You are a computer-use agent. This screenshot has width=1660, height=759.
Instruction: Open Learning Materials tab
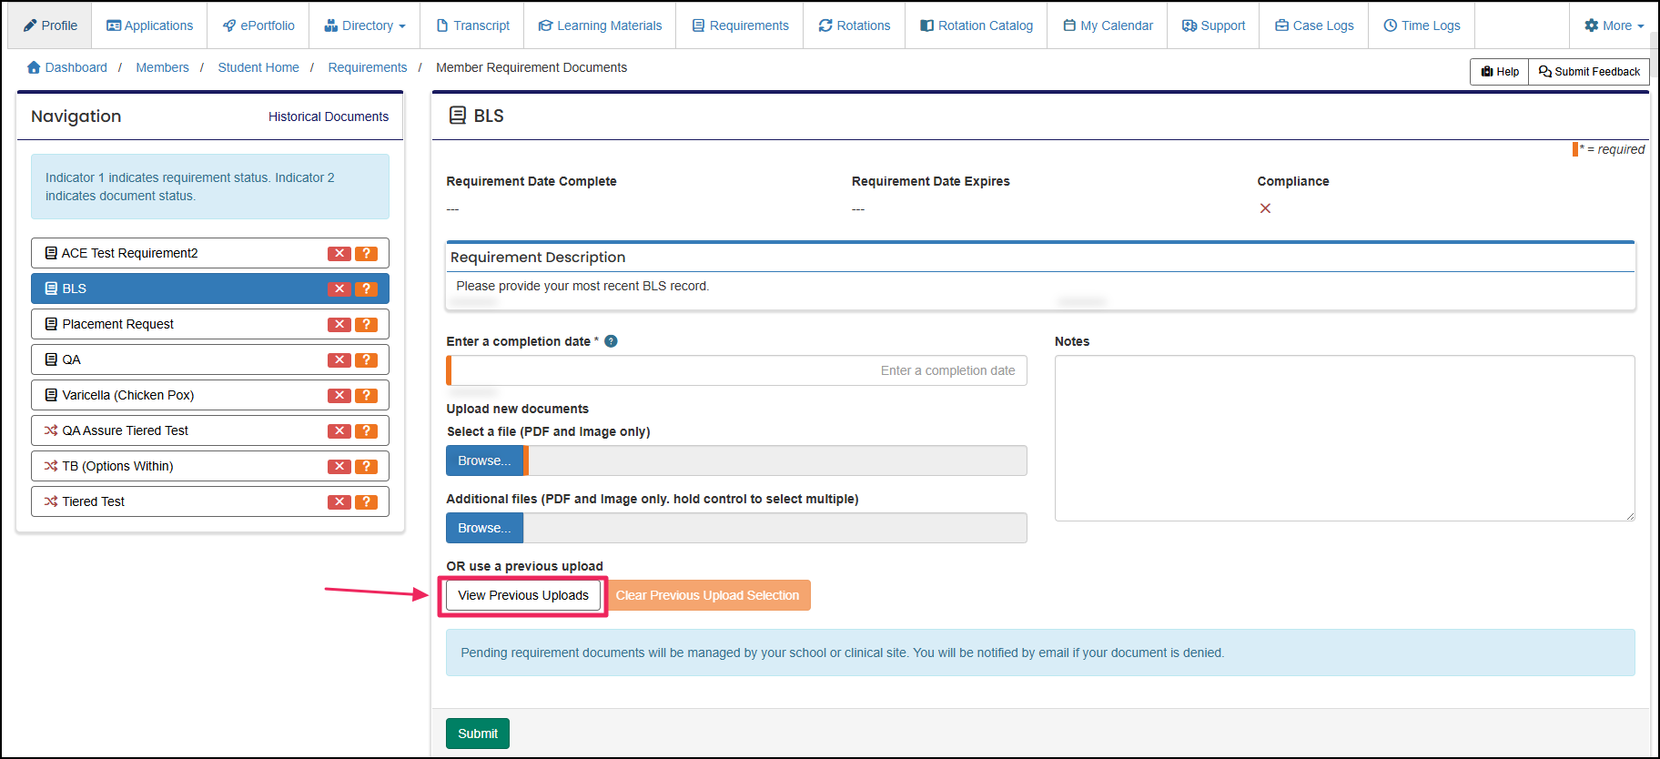[600, 25]
